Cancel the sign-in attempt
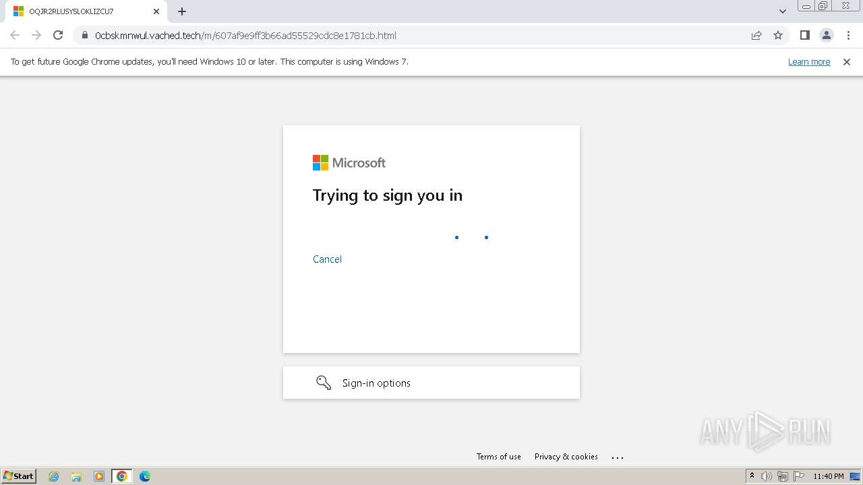863x485 pixels. tap(327, 259)
